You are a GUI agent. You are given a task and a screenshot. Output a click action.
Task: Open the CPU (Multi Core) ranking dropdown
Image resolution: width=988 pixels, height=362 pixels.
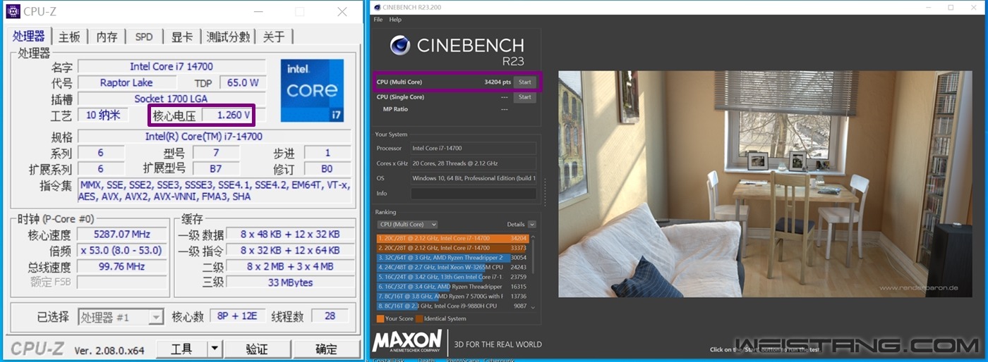[409, 225]
